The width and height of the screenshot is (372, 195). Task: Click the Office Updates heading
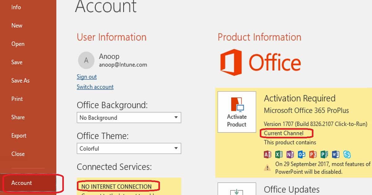pyautogui.click(x=292, y=189)
